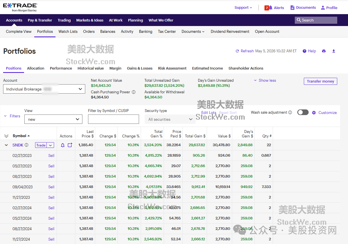Open the Tax Center sub-tab
Screen dimensions: 348x244
tap(167, 32)
